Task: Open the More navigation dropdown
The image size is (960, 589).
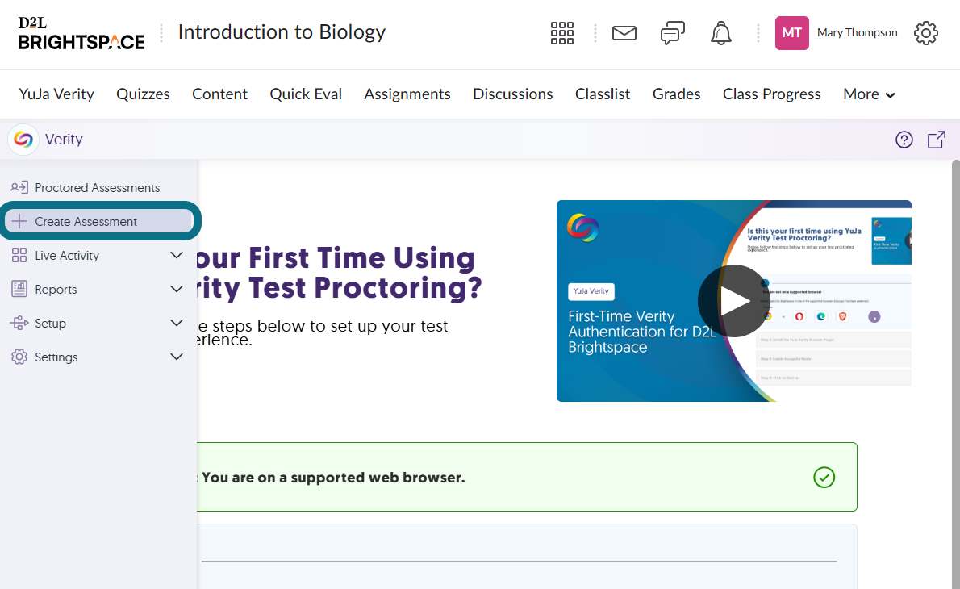Action: (x=869, y=94)
